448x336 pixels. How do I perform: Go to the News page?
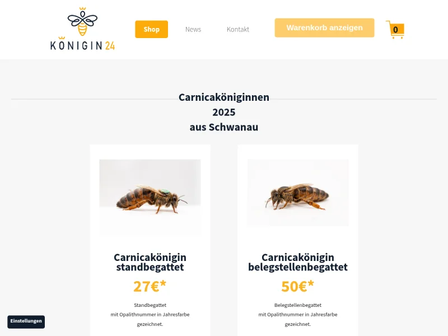pyautogui.click(x=193, y=29)
